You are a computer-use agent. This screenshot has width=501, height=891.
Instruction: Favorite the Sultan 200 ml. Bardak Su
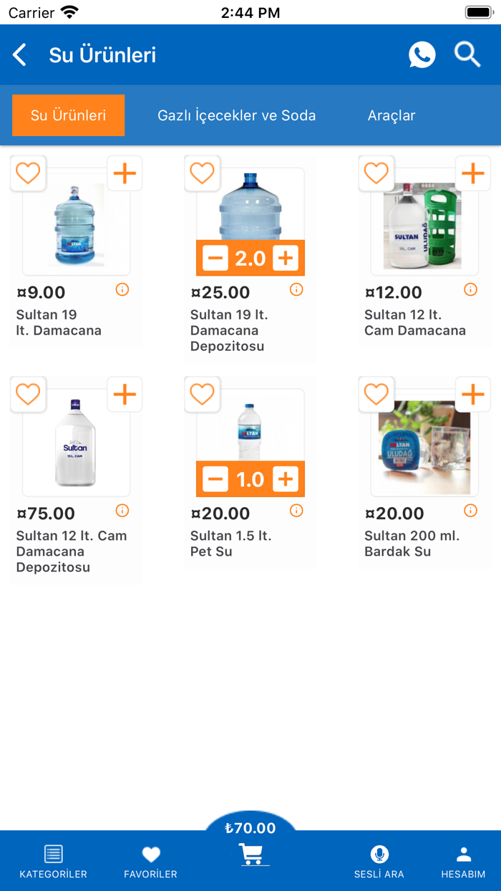(x=376, y=394)
